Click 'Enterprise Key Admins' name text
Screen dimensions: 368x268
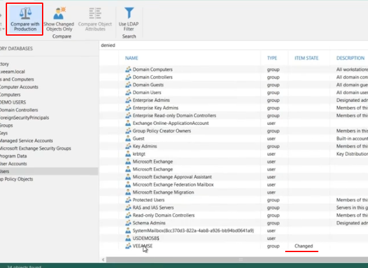pos(155,108)
